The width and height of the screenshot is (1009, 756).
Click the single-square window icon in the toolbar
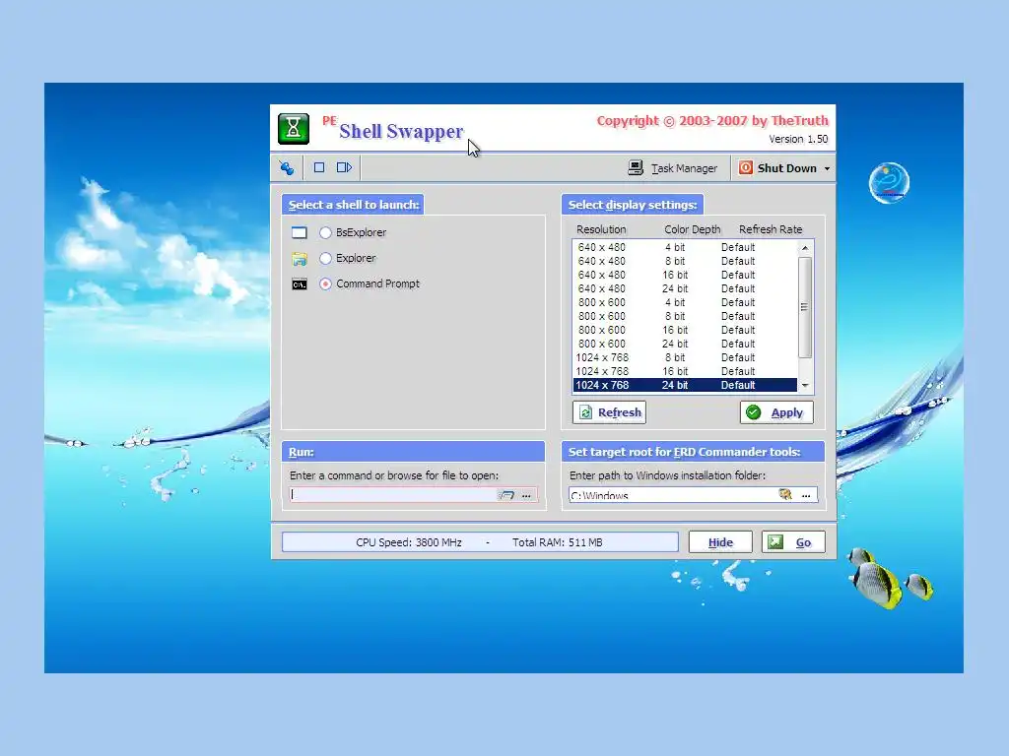coord(318,167)
